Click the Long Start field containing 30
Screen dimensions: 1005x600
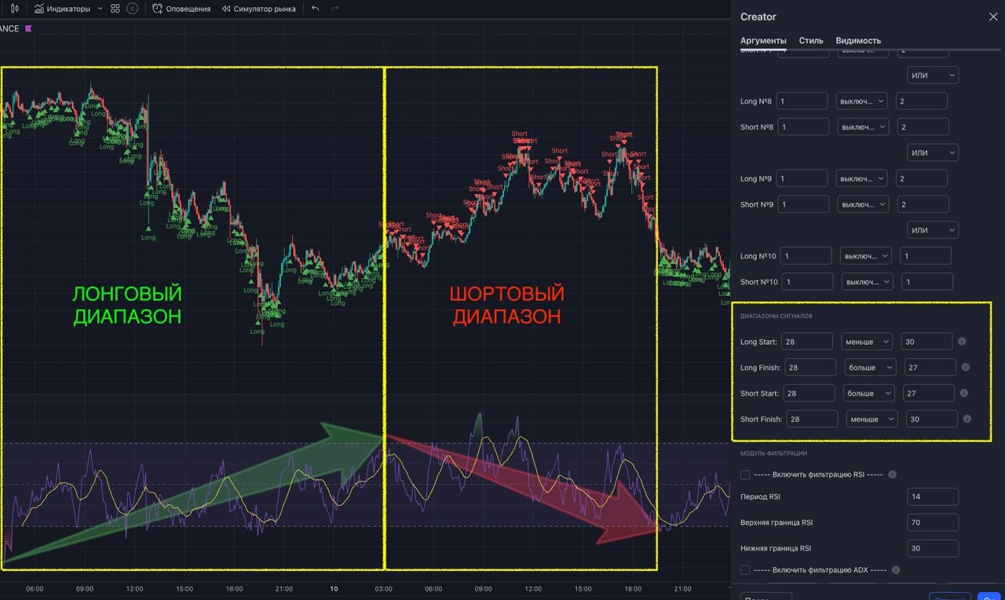point(927,342)
